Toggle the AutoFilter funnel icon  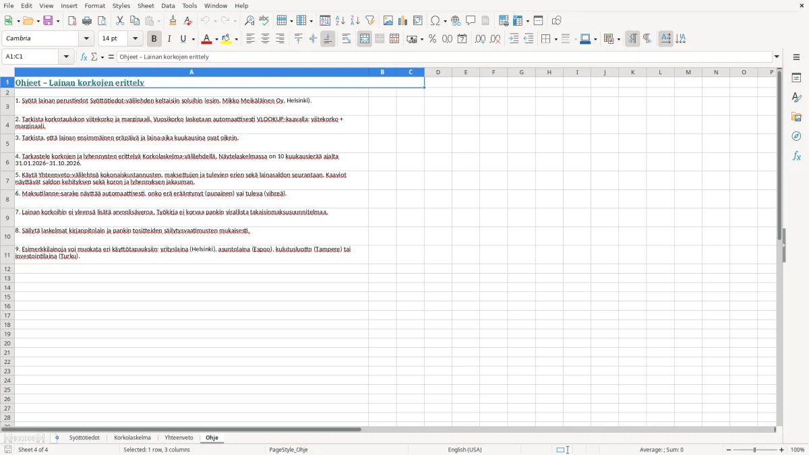tap(370, 21)
